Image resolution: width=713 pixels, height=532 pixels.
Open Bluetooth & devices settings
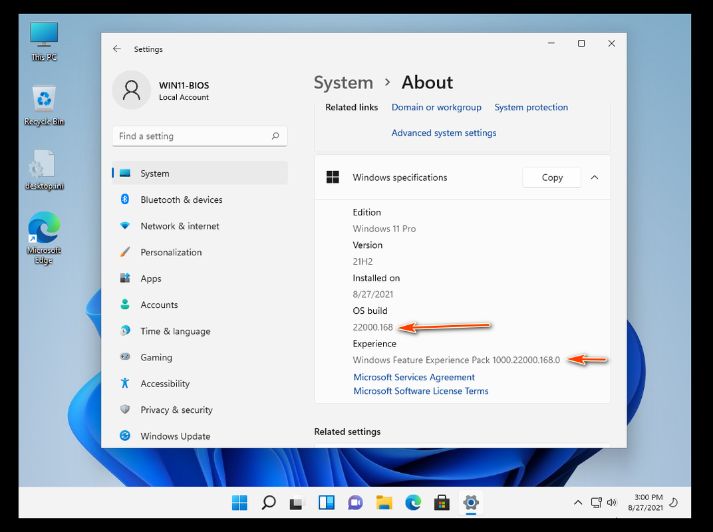[x=200, y=199]
